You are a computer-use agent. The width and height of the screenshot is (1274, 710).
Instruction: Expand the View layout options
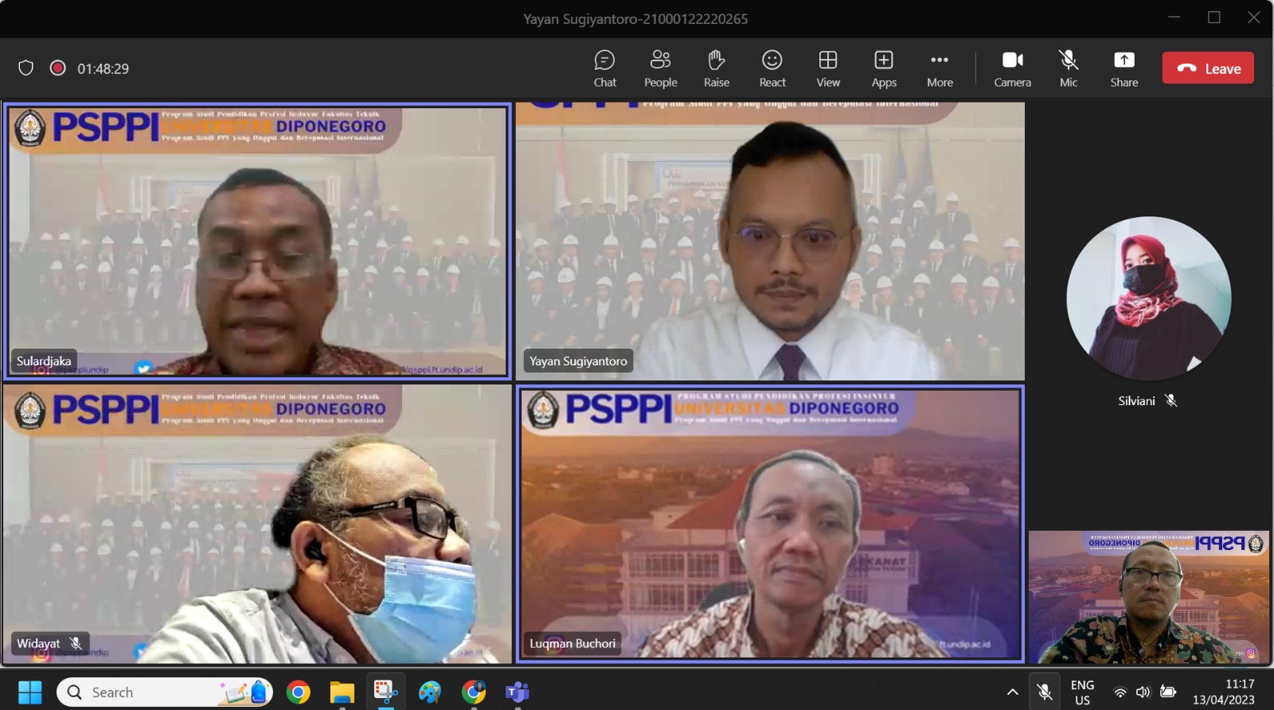coord(827,68)
